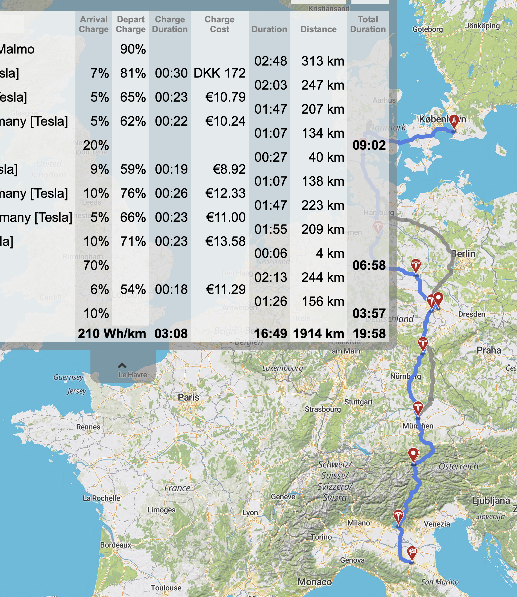Click the 16:49 total driving duration
Viewport: 517px width, 597px height.
271,334
